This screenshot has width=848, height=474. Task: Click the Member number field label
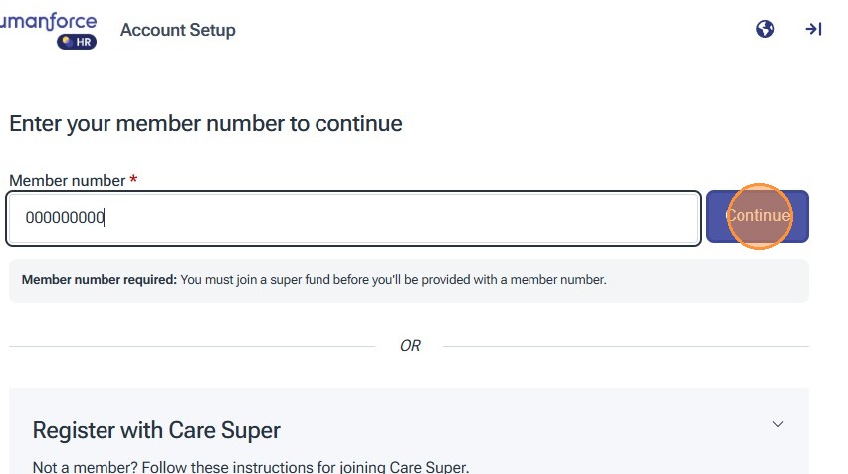pyautogui.click(x=68, y=181)
